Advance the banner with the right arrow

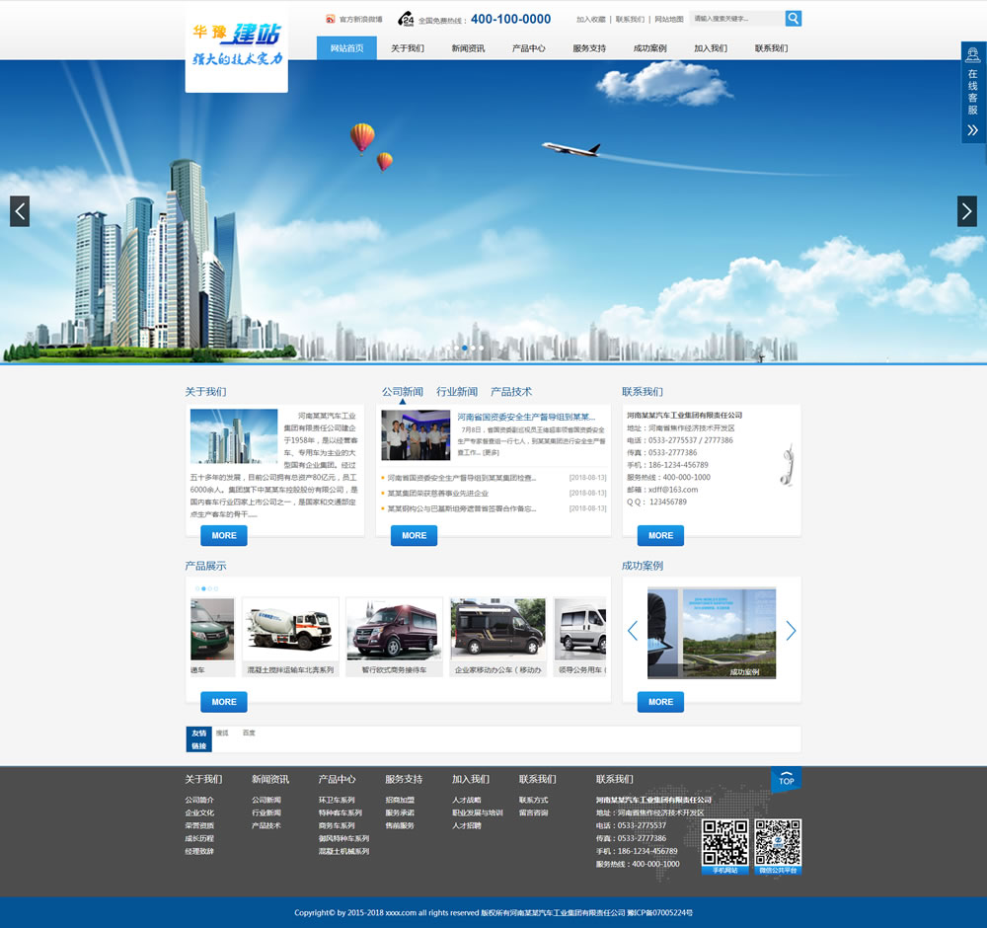[966, 211]
